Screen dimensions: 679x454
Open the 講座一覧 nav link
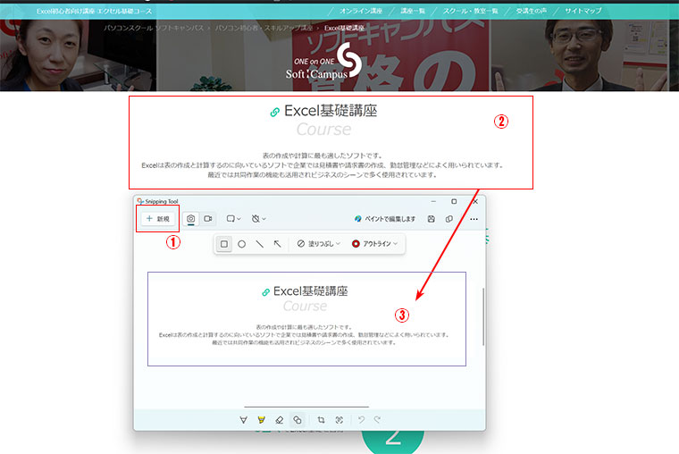coord(413,11)
